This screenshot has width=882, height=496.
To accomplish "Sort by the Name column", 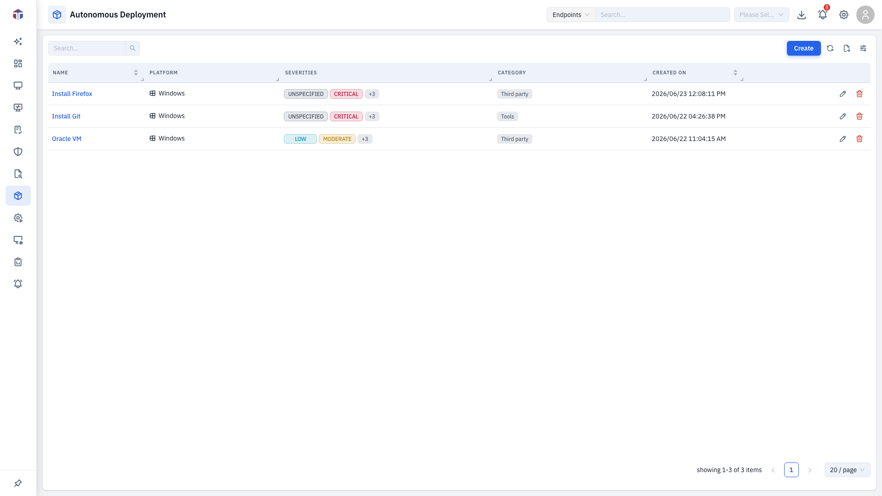I will tap(136, 73).
